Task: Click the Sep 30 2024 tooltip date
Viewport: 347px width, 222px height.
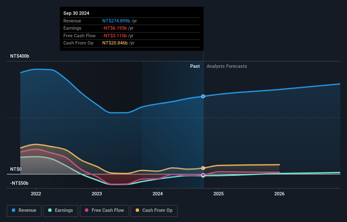Action: click(x=77, y=13)
